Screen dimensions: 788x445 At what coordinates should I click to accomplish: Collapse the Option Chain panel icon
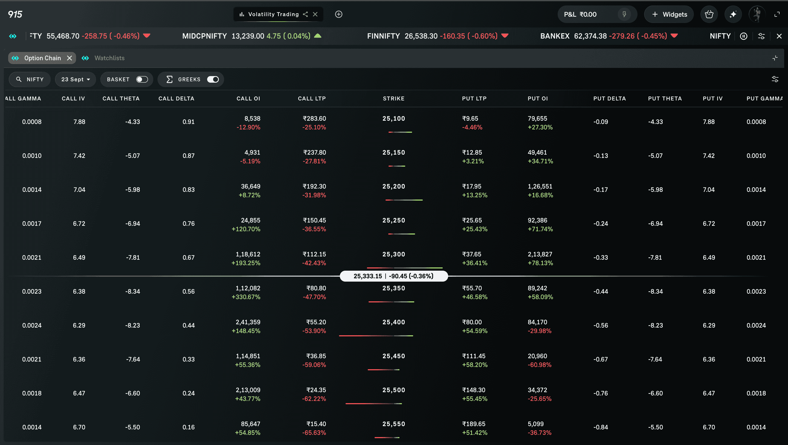tap(775, 58)
